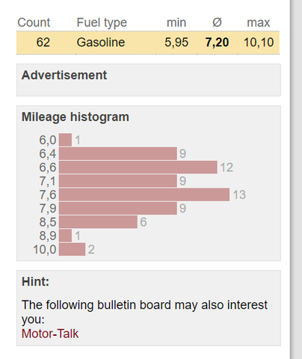The height and width of the screenshot is (359, 302).
Task: Click the min column header
Action: click(176, 22)
